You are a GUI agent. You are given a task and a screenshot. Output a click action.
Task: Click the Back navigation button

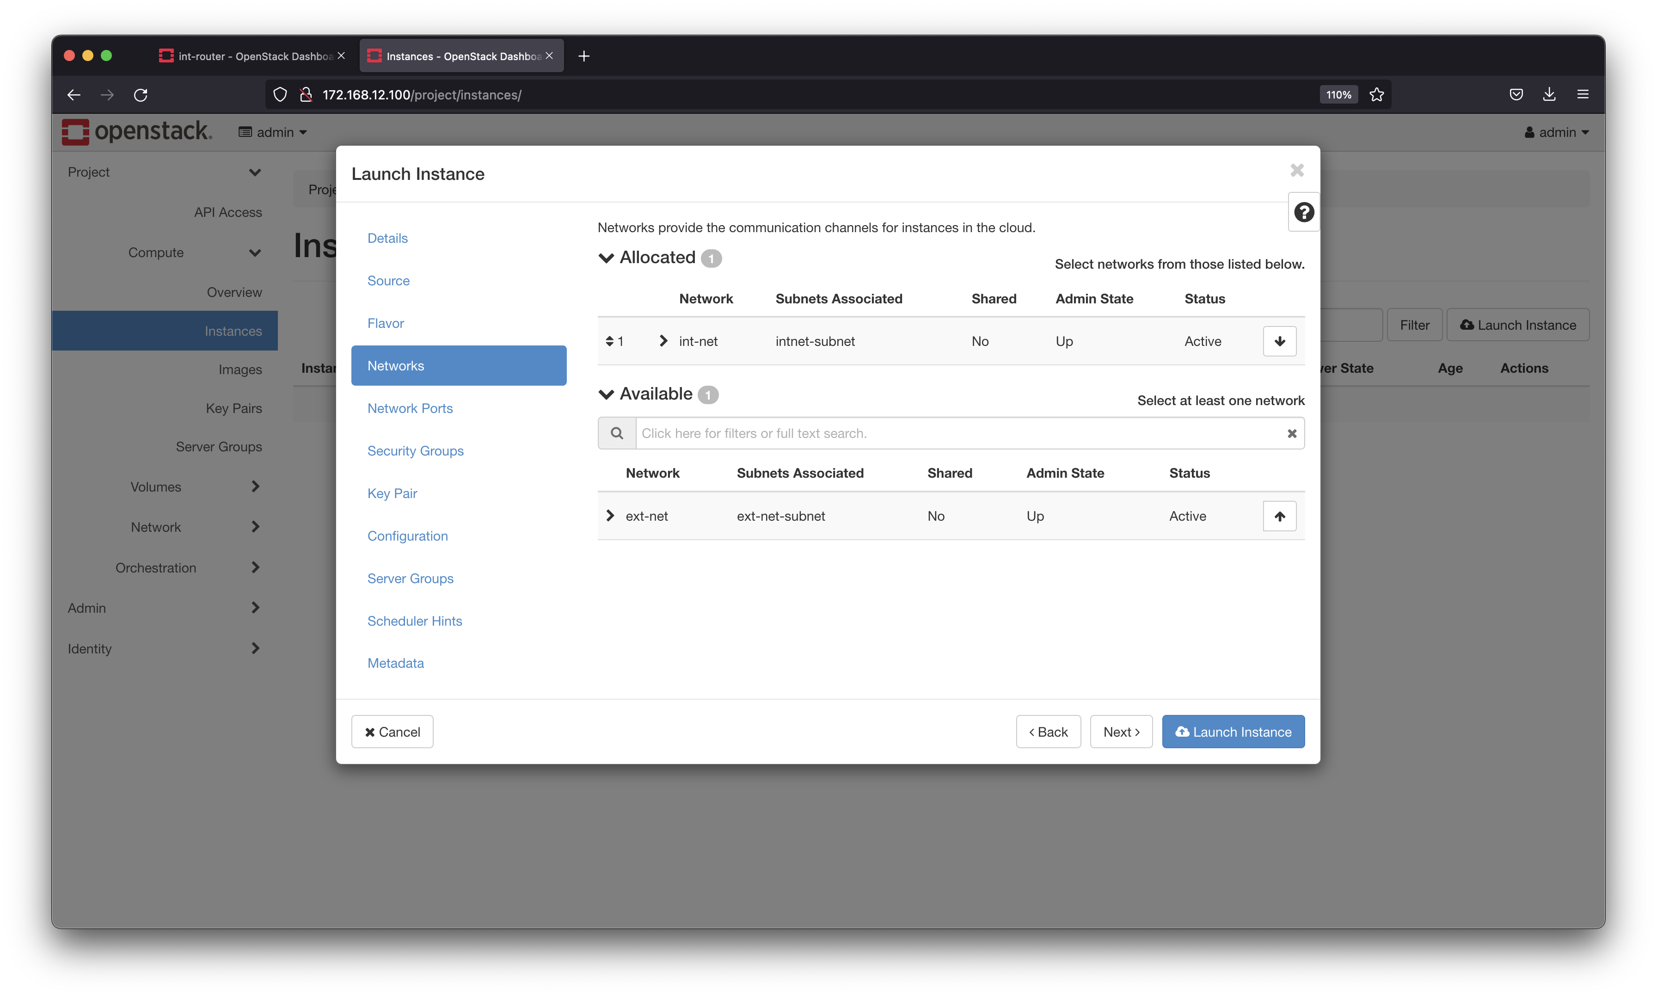tap(1049, 732)
